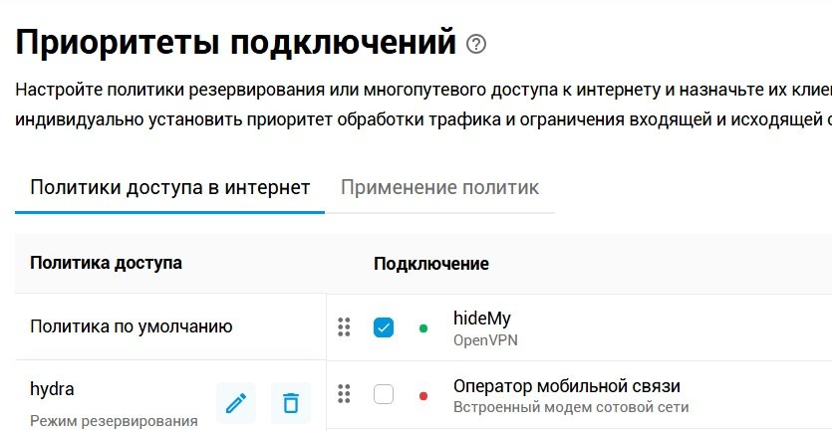Image resolution: width=832 pixels, height=431 pixels.
Task: Select the hydra policy entry
Action: point(53,389)
